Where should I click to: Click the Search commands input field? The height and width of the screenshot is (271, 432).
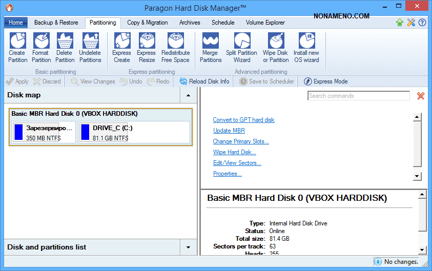[x=358, y=96]
